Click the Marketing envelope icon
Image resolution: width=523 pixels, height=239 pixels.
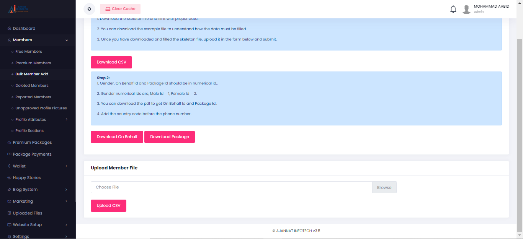(9, 202)
